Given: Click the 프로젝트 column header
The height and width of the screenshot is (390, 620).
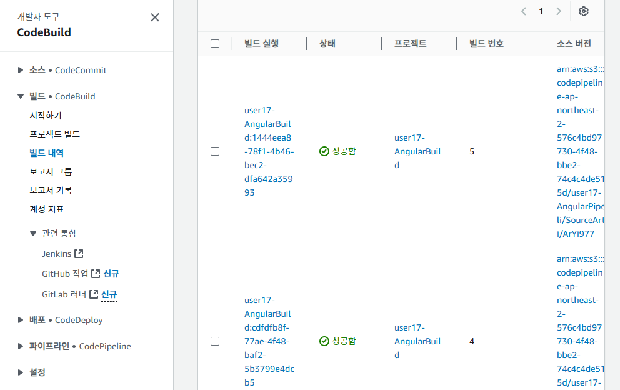Looking at the screenshot, I should pos(411,44).
